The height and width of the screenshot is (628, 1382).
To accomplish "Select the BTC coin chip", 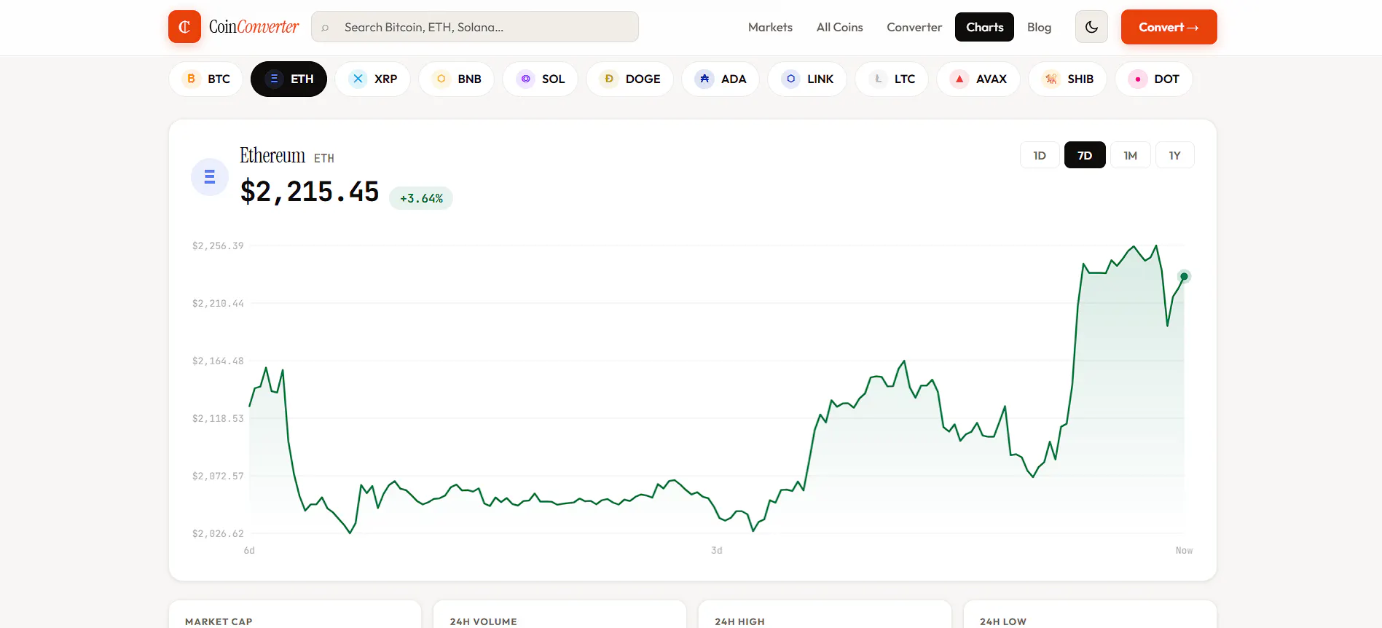I will (206, 79).
